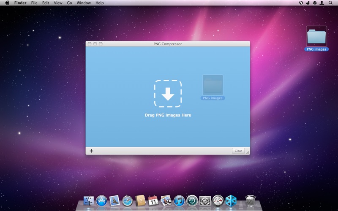Open iCal calendar from the Dock
338x211 pixels.
click(x=153, y=201)
